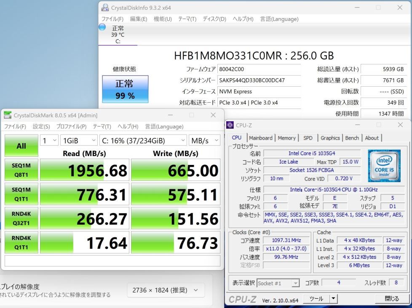The image size is (412, 308).
Task: Click the SEQ1M Q8T1 write result 665.00
Action: click(x=176, y=170)
